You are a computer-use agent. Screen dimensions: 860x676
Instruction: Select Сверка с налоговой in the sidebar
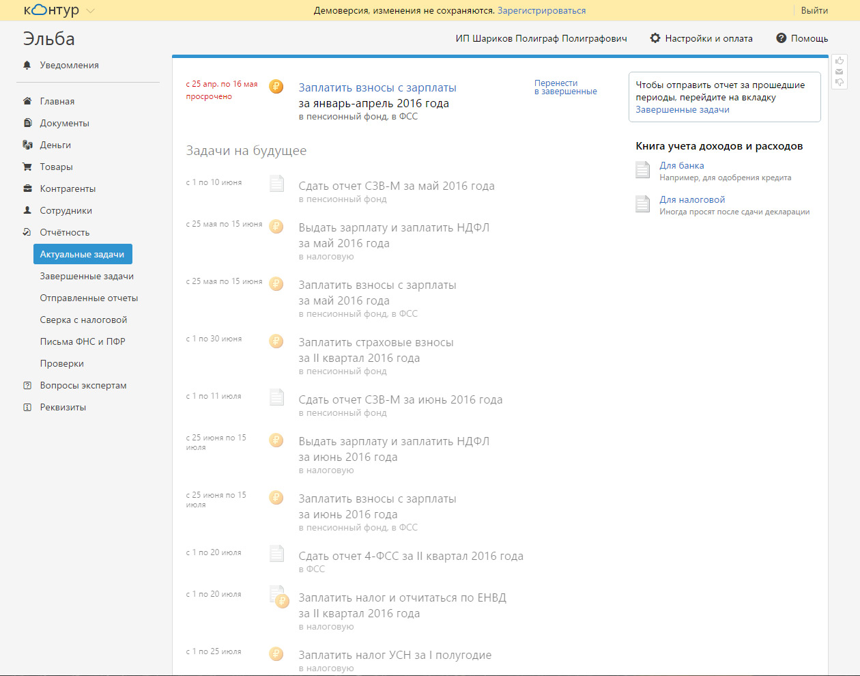[83, 320]
